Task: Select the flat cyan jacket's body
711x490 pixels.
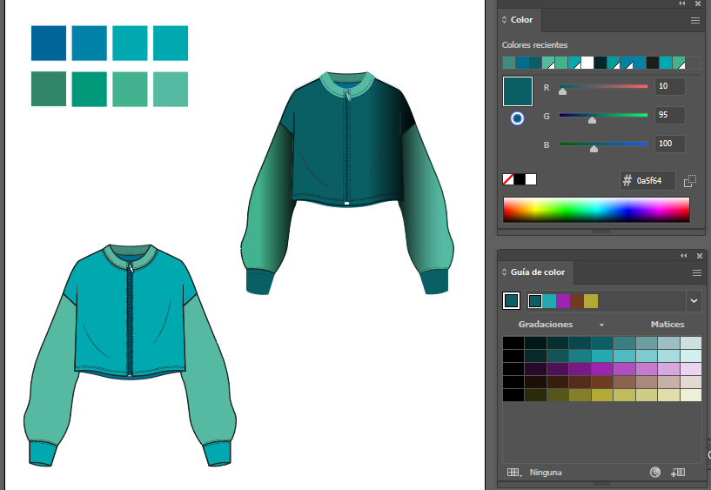Action: coord(104,318)
